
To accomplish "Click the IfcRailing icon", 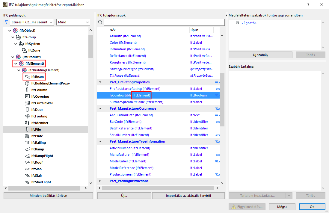I will pyautogui.click(x=27, y=143).
